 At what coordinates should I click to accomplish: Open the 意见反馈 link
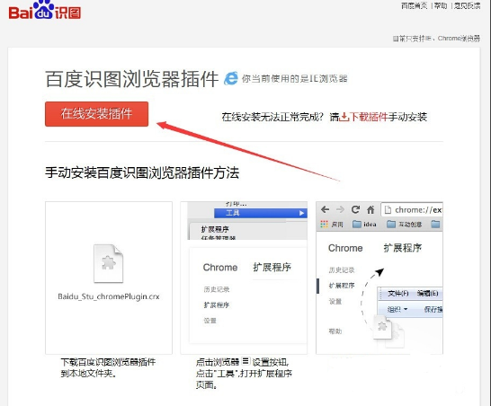[x=467, y=5]
